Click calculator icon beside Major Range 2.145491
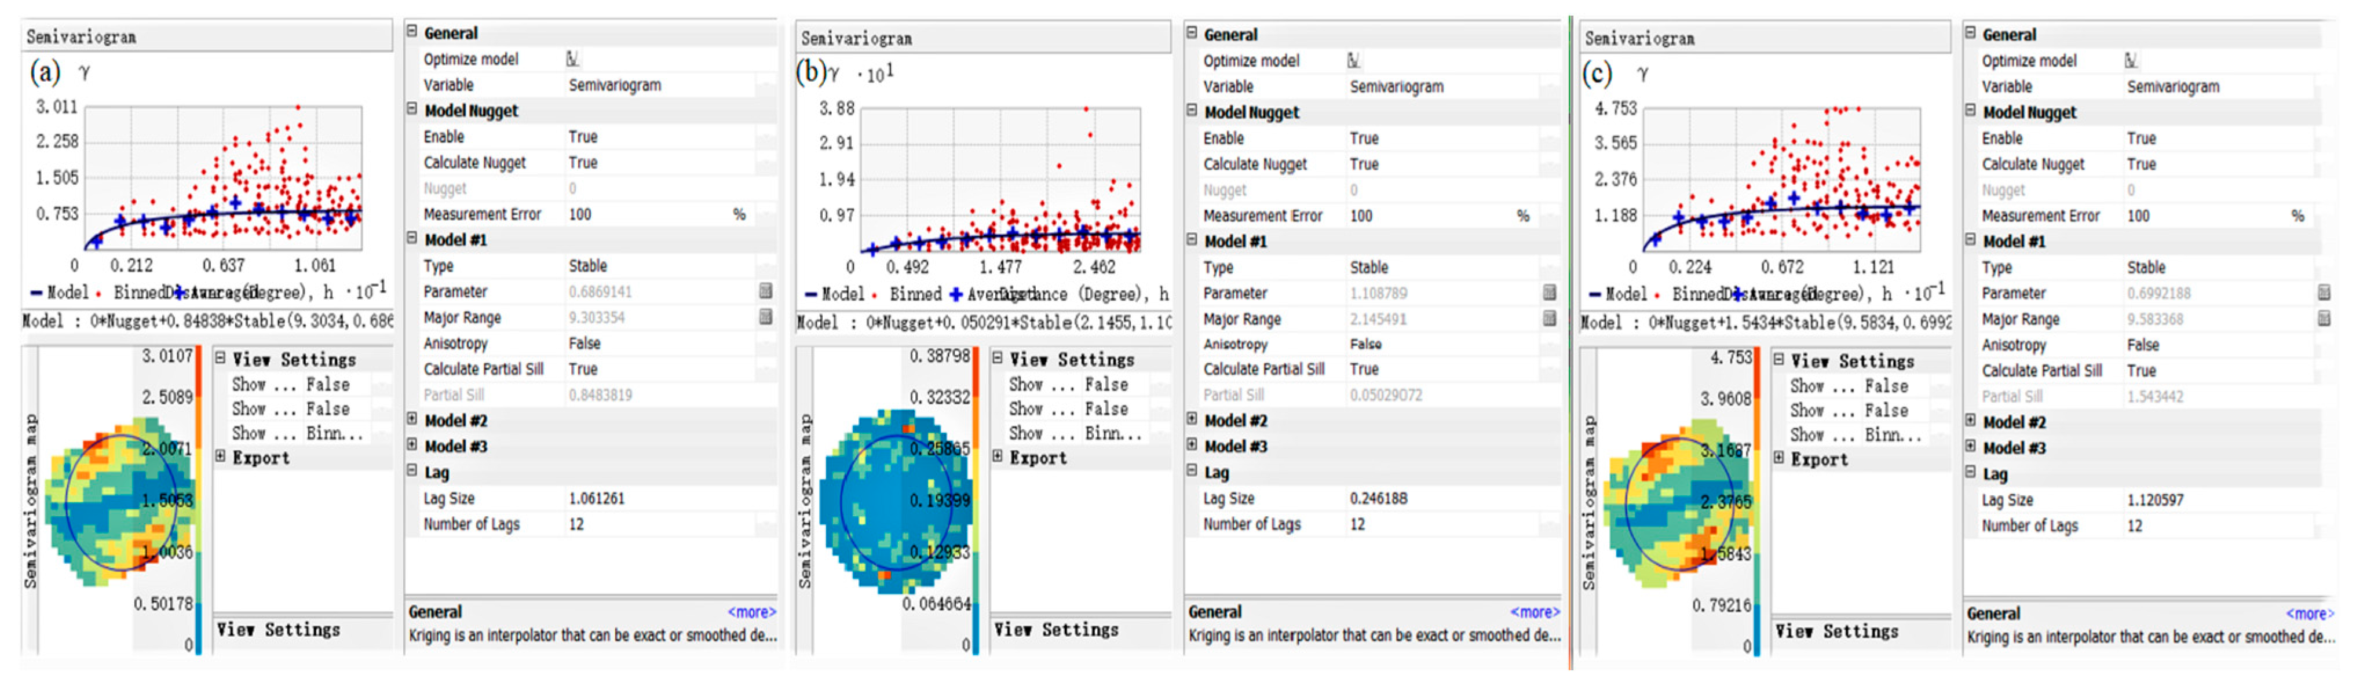 pyautogui.click(x=1549, y=319)
